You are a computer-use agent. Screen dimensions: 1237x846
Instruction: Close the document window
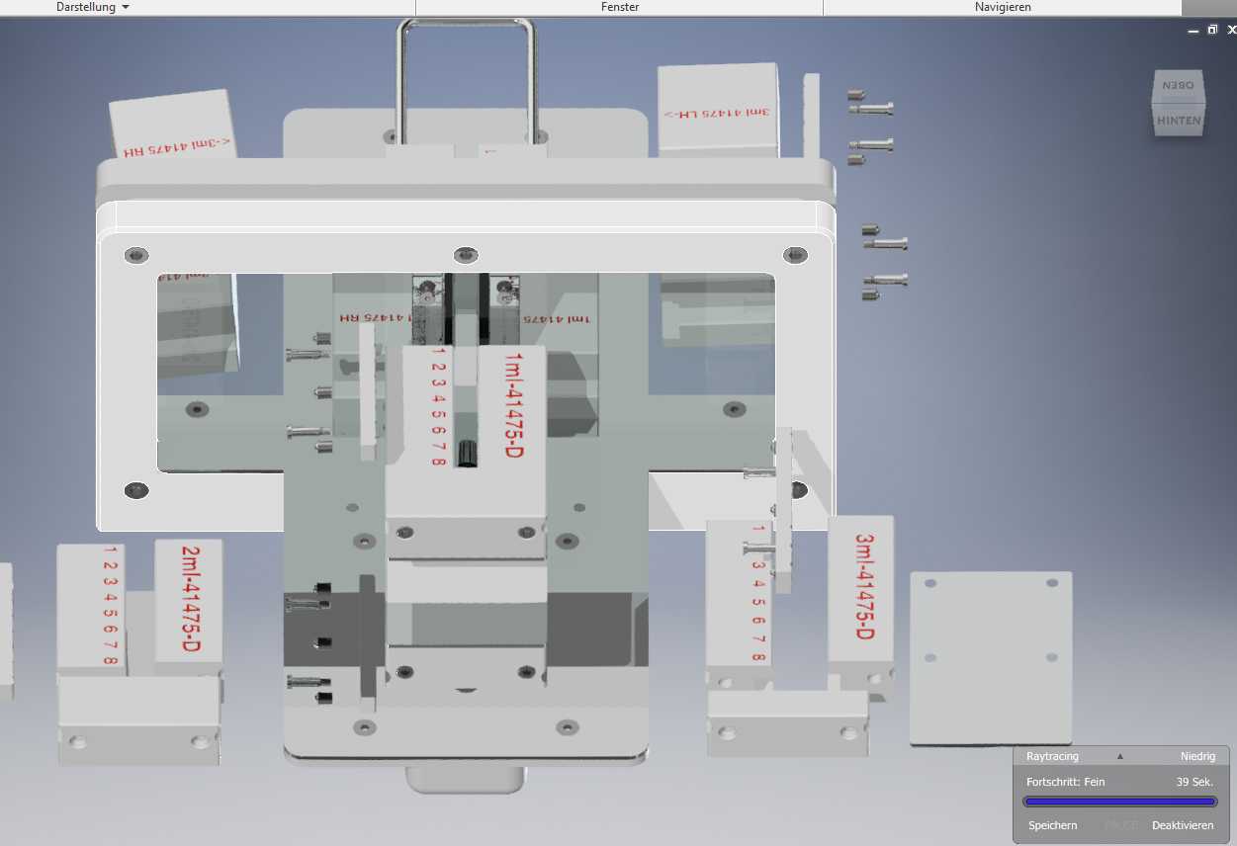pyautogui.click(x=1231, y=30)
